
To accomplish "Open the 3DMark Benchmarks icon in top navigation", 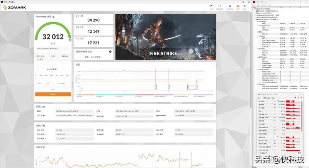I will click(x=219, y=6).
